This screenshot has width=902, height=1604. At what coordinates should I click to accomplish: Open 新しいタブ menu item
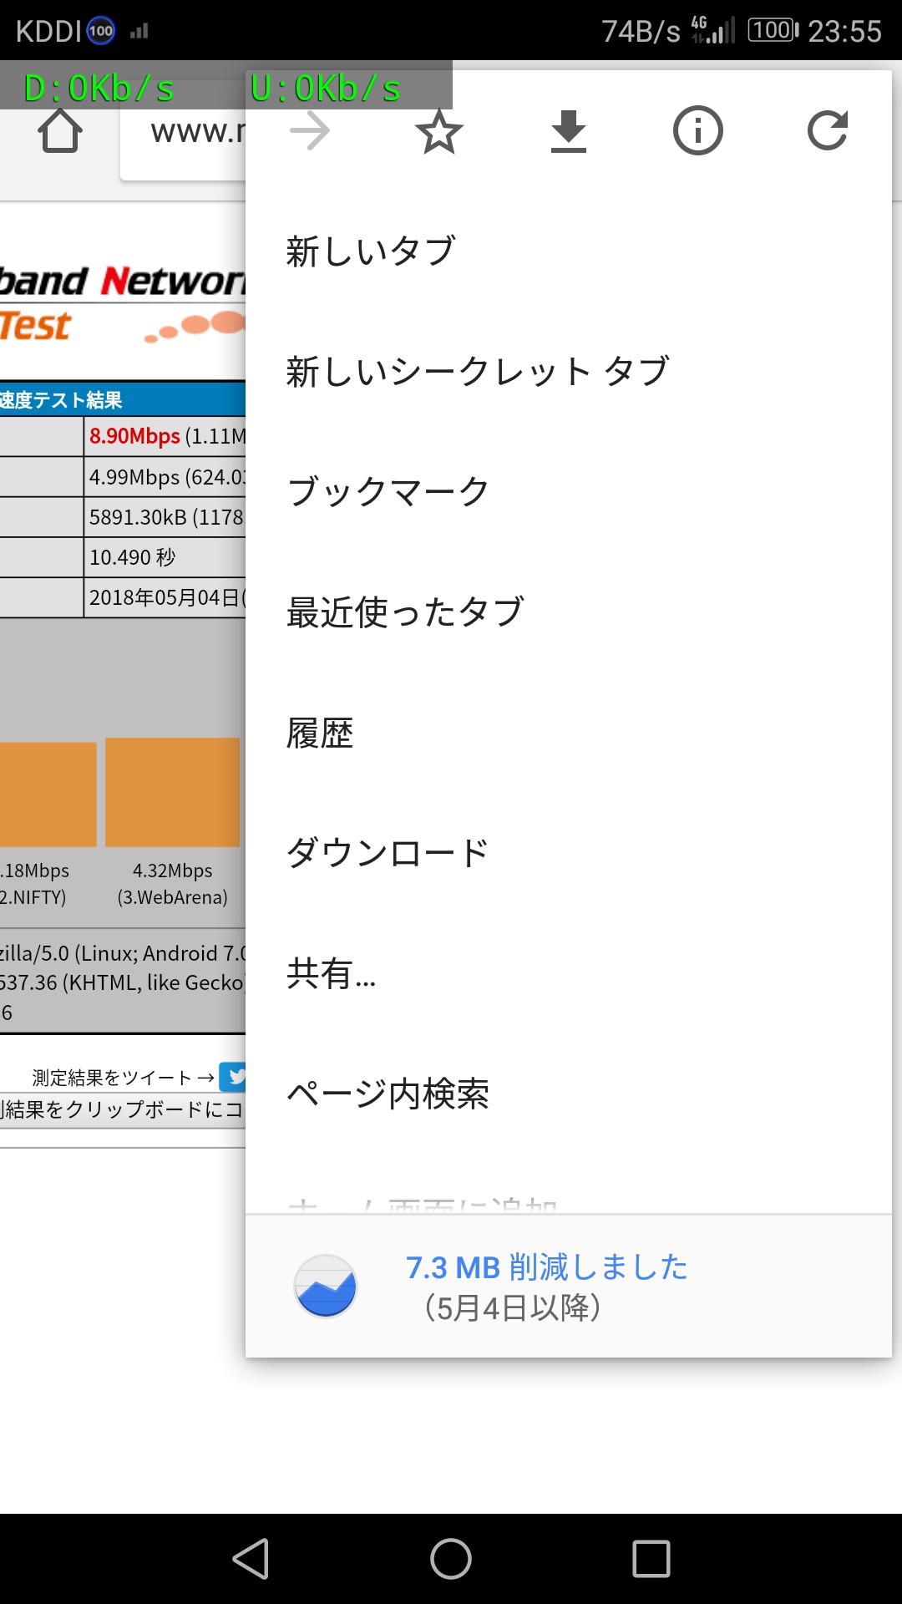[x=568, y=251]
